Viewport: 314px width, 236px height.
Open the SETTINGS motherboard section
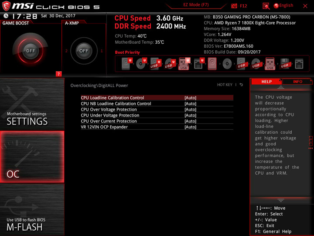pos(32,104)
